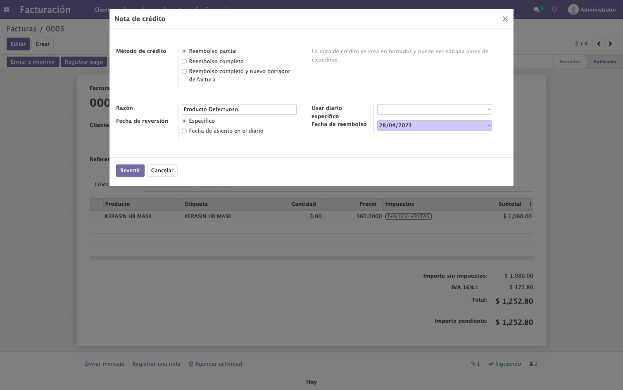623x390 pixels.
Task: Select the Reembolso completo radio button
Action: pos(184,62)
